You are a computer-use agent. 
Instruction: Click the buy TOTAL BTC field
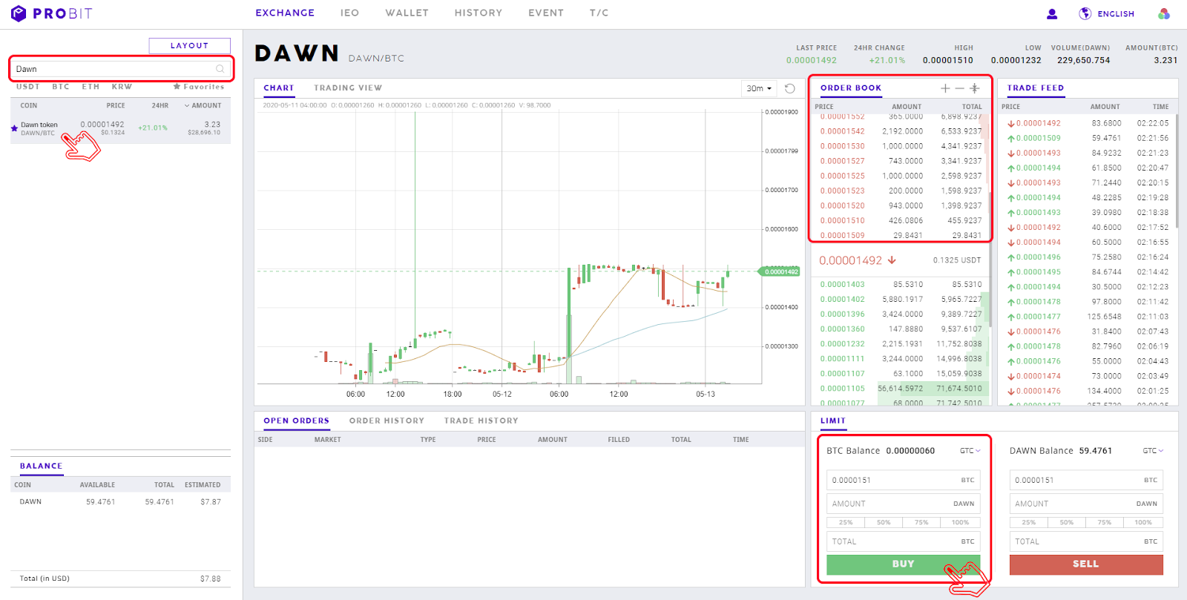[x=904, y=541]
